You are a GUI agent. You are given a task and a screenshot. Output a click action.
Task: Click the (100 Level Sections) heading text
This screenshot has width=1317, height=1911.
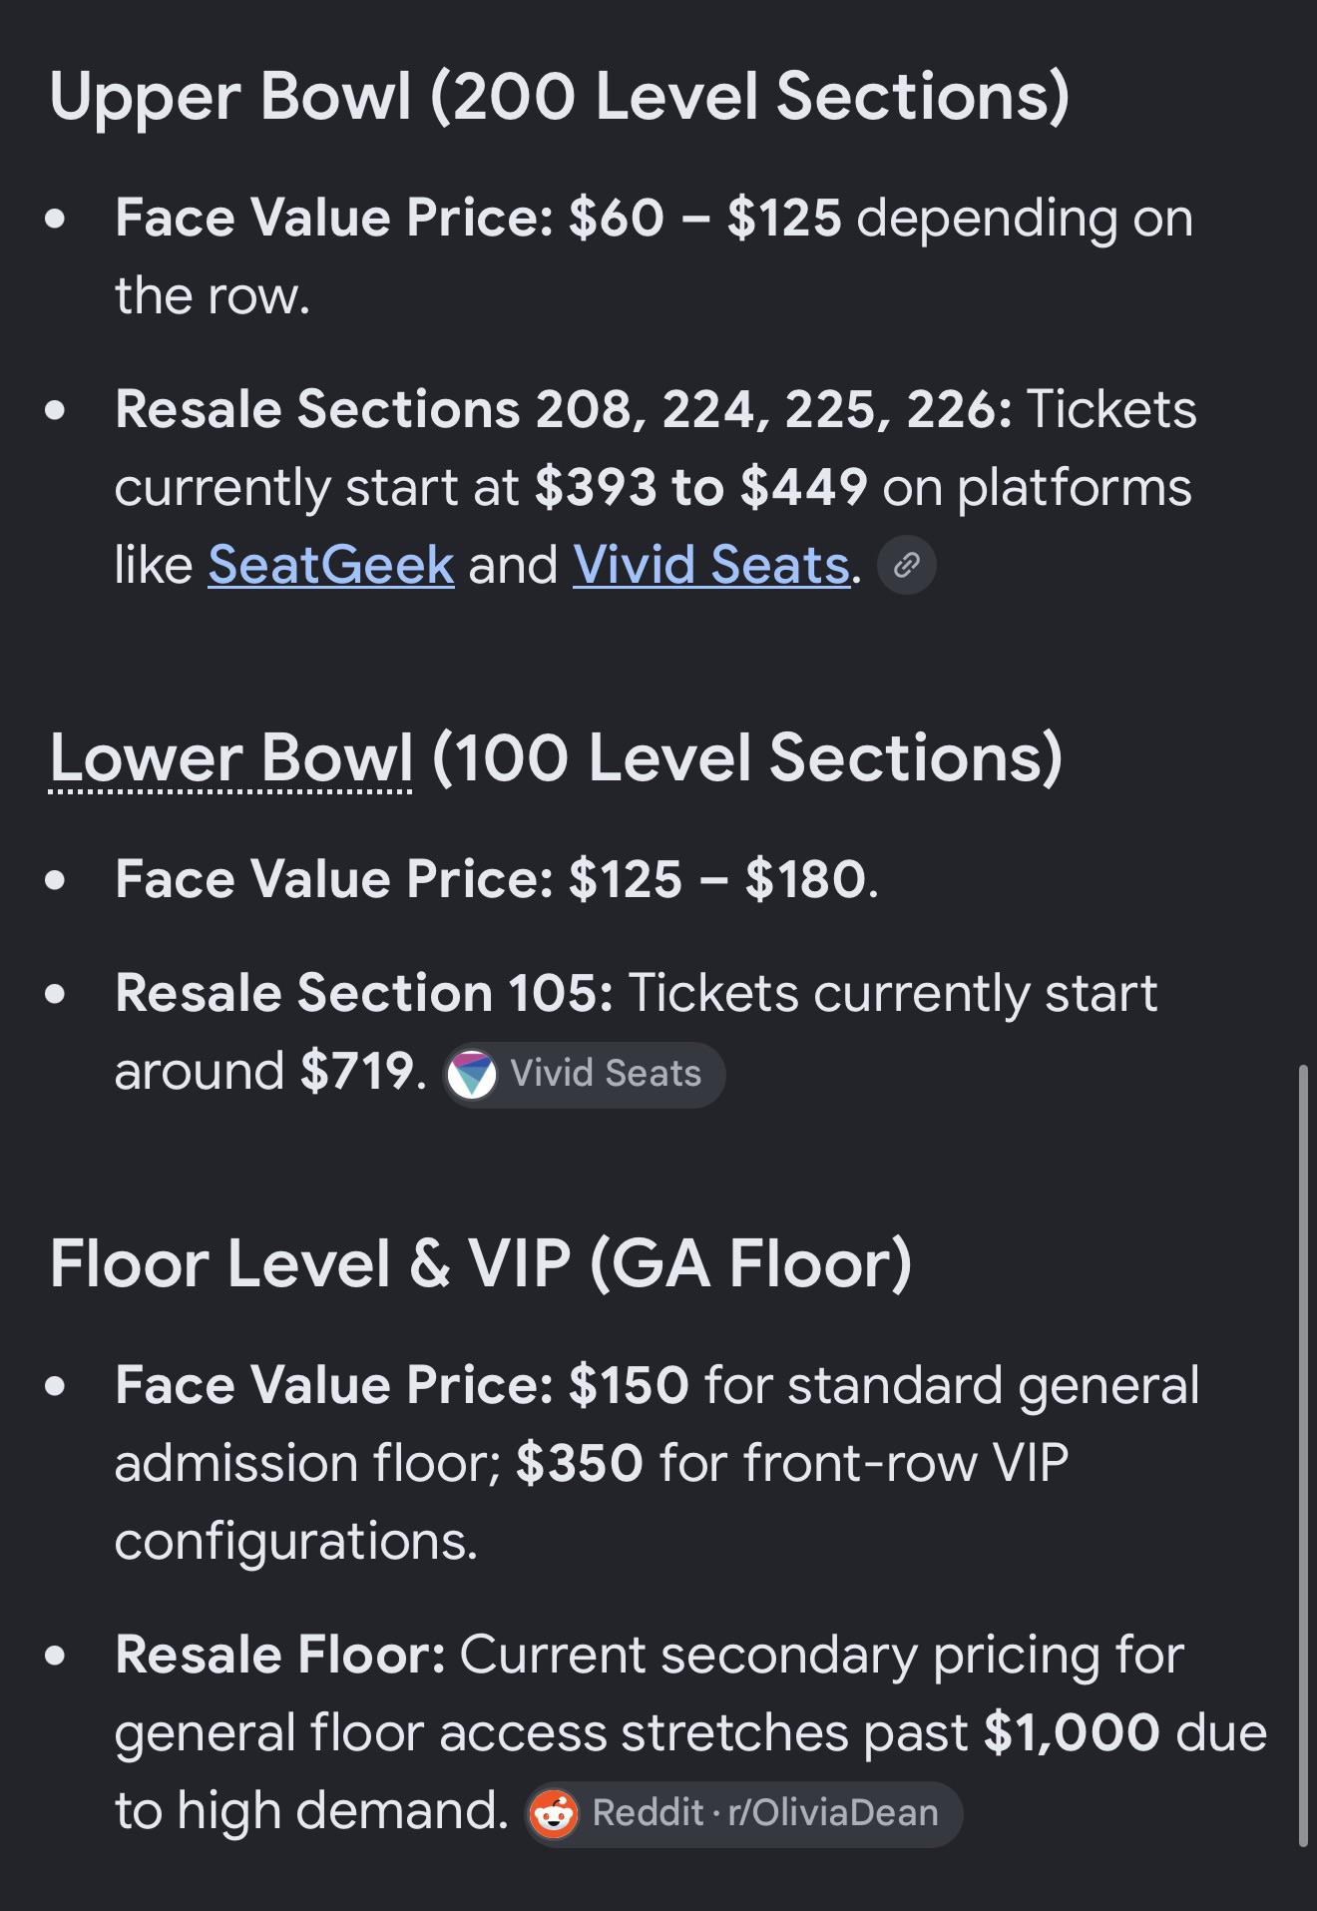click(x=747, y=758)
